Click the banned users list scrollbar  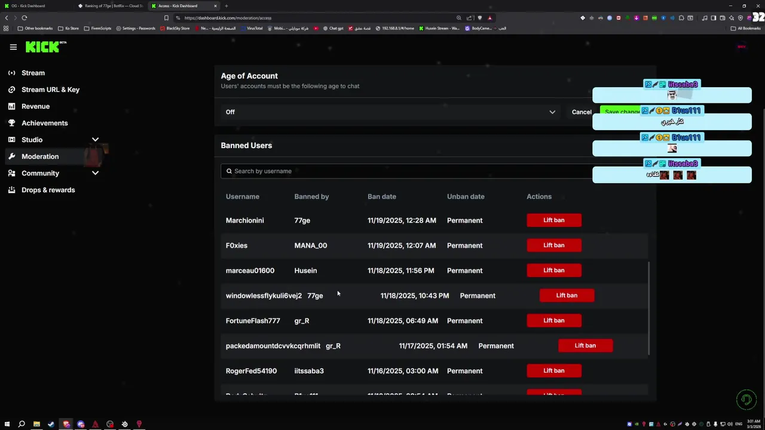648,309
